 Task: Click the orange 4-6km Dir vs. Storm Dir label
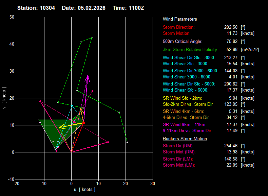click(x=186, y=118)
